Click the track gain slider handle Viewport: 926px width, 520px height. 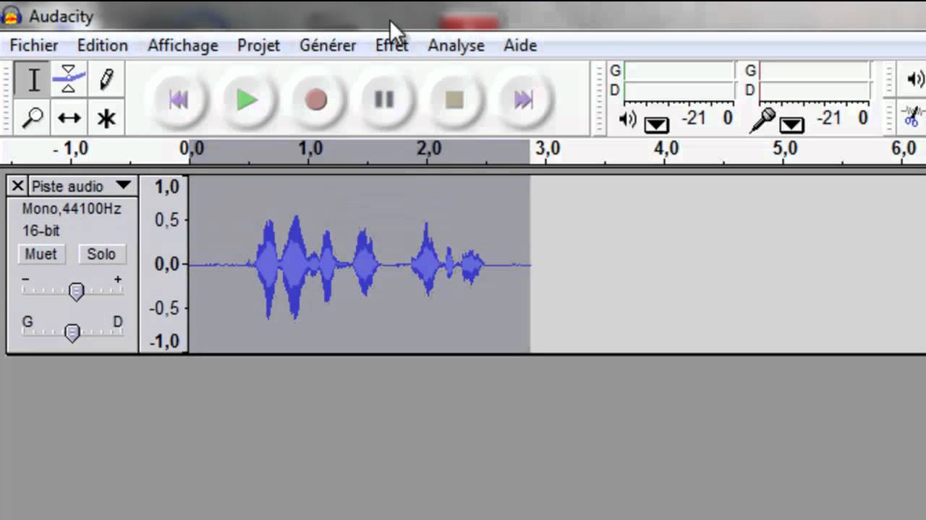click(76, 291)
